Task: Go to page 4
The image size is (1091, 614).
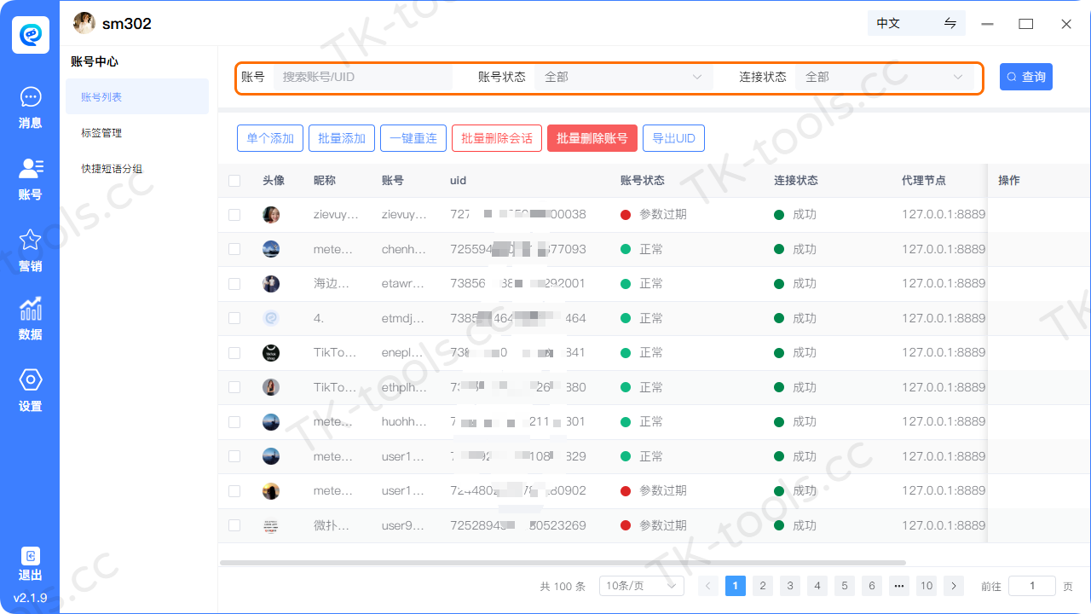Action: click(817, 586)
